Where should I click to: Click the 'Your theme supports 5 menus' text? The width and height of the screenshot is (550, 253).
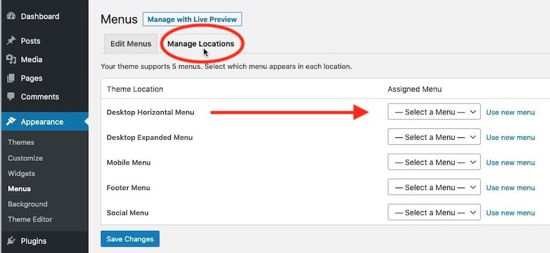226,66
